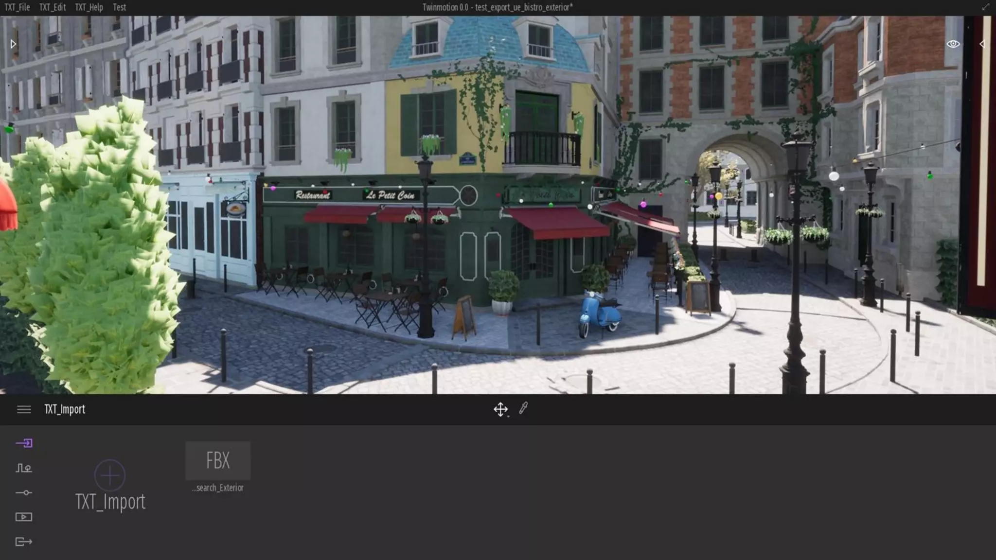996x560 pixels.
Task: Click the circular plus import button
Action: [110, 475]
